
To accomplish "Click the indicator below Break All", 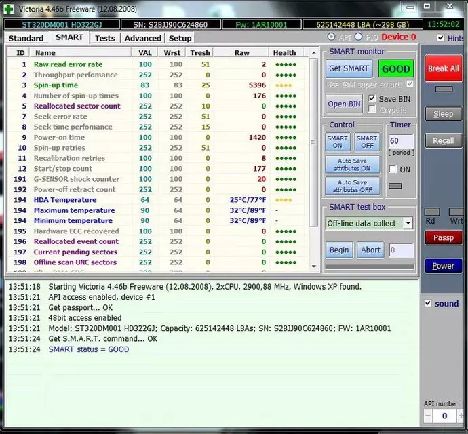I will coord(444,89).
